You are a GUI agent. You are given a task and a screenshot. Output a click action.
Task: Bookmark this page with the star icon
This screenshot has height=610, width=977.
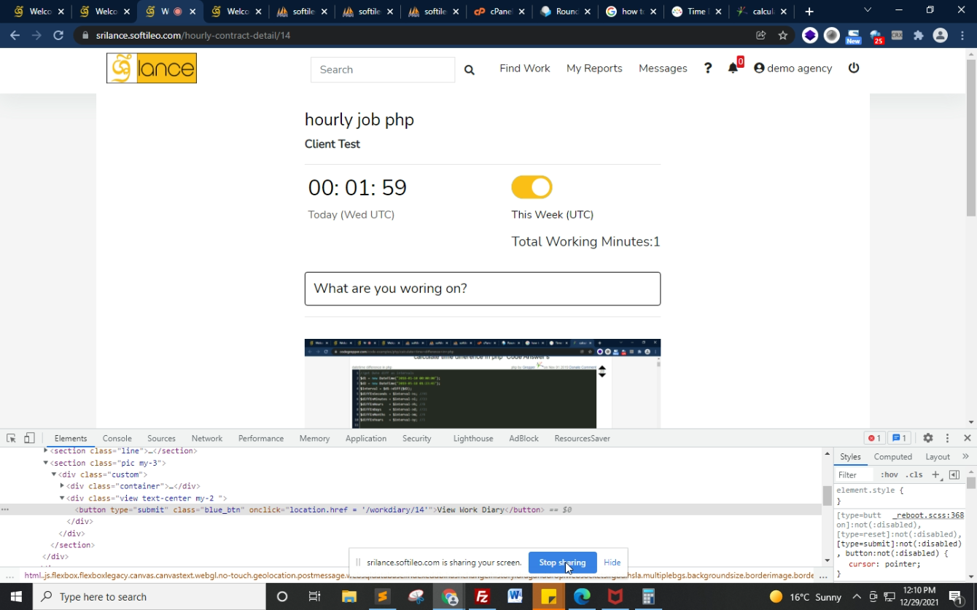783,35
